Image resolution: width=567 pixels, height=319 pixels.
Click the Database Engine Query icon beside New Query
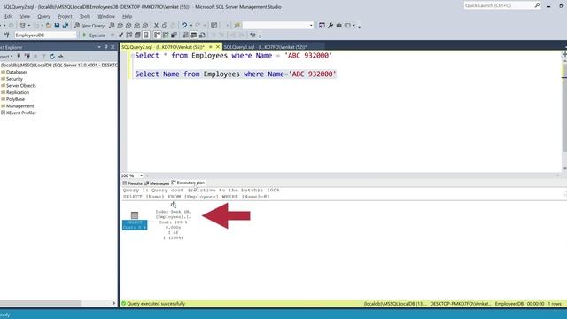click(112, 26)
